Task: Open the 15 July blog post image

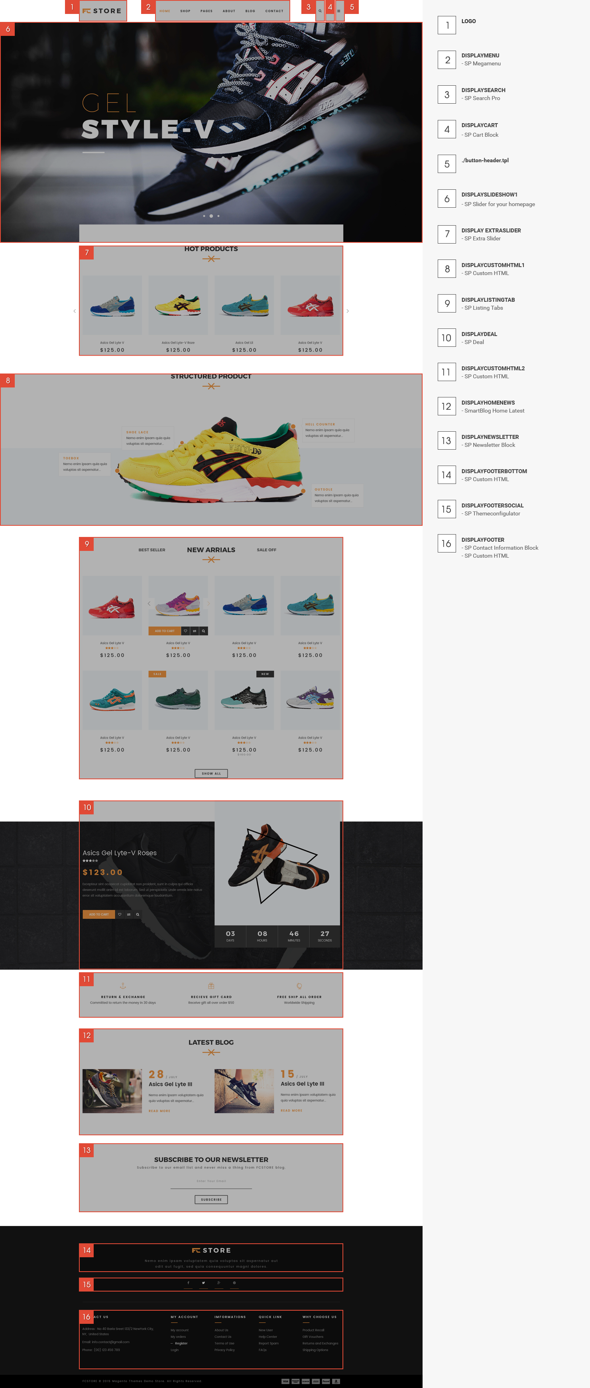Action: (x=244, y=1091)
